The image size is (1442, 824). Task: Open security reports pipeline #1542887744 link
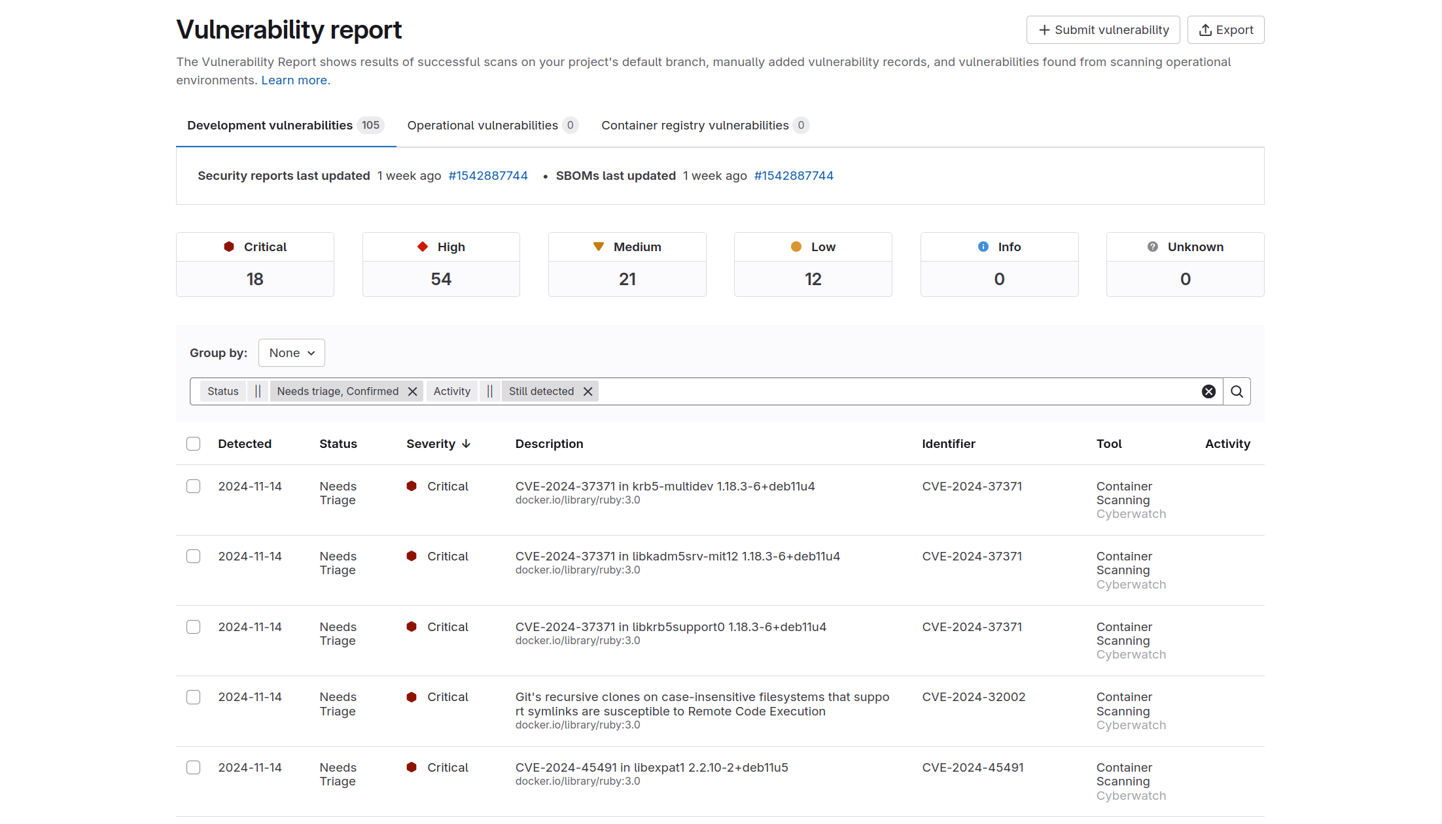(488, 176)
